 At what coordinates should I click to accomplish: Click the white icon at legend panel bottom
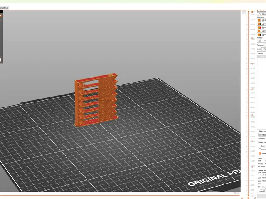[1, 60]
